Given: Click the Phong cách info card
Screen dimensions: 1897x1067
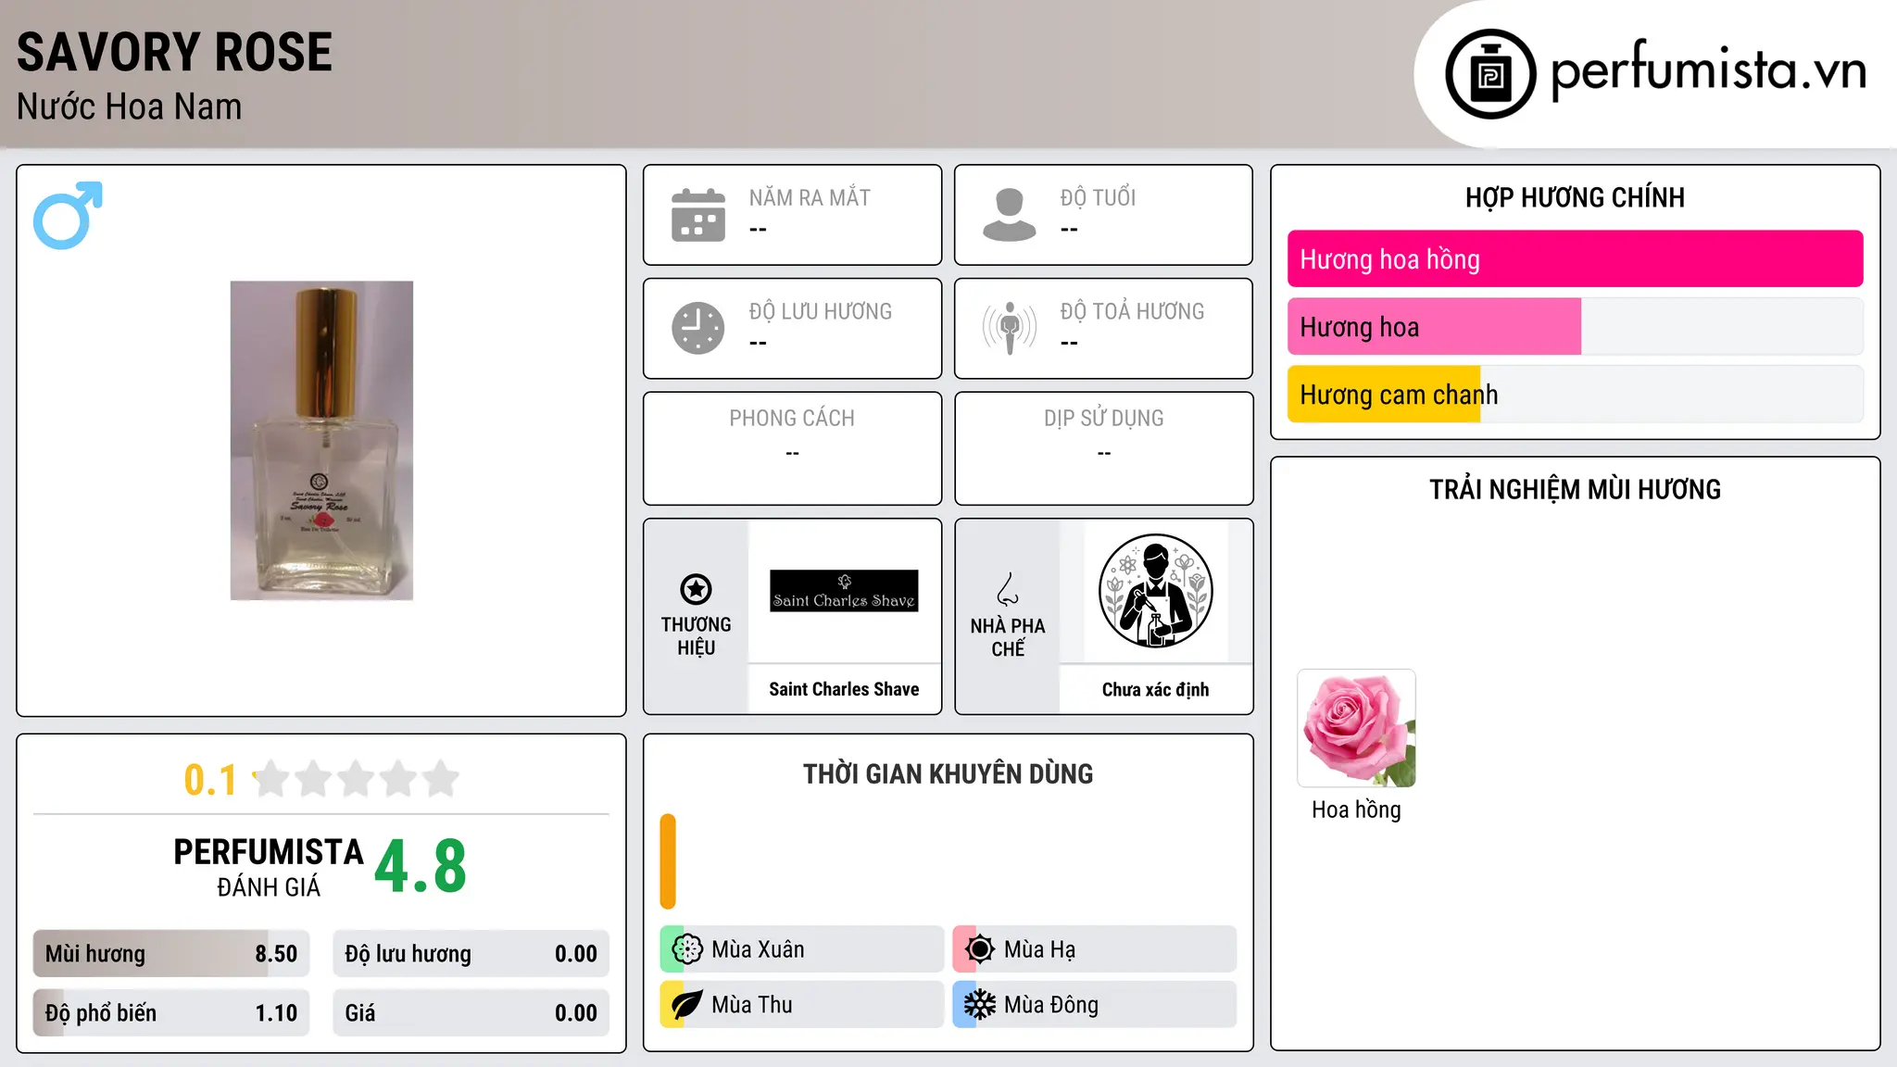Looking at the screenshot, I should pyautogui.click(x=792, y=448).
